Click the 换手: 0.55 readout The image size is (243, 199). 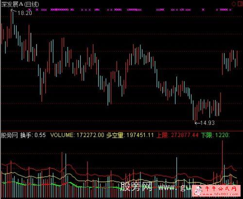33,135
